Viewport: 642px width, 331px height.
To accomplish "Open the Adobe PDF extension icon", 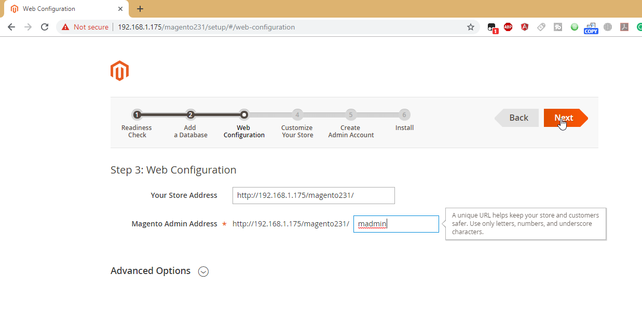I will coord(624,27).
